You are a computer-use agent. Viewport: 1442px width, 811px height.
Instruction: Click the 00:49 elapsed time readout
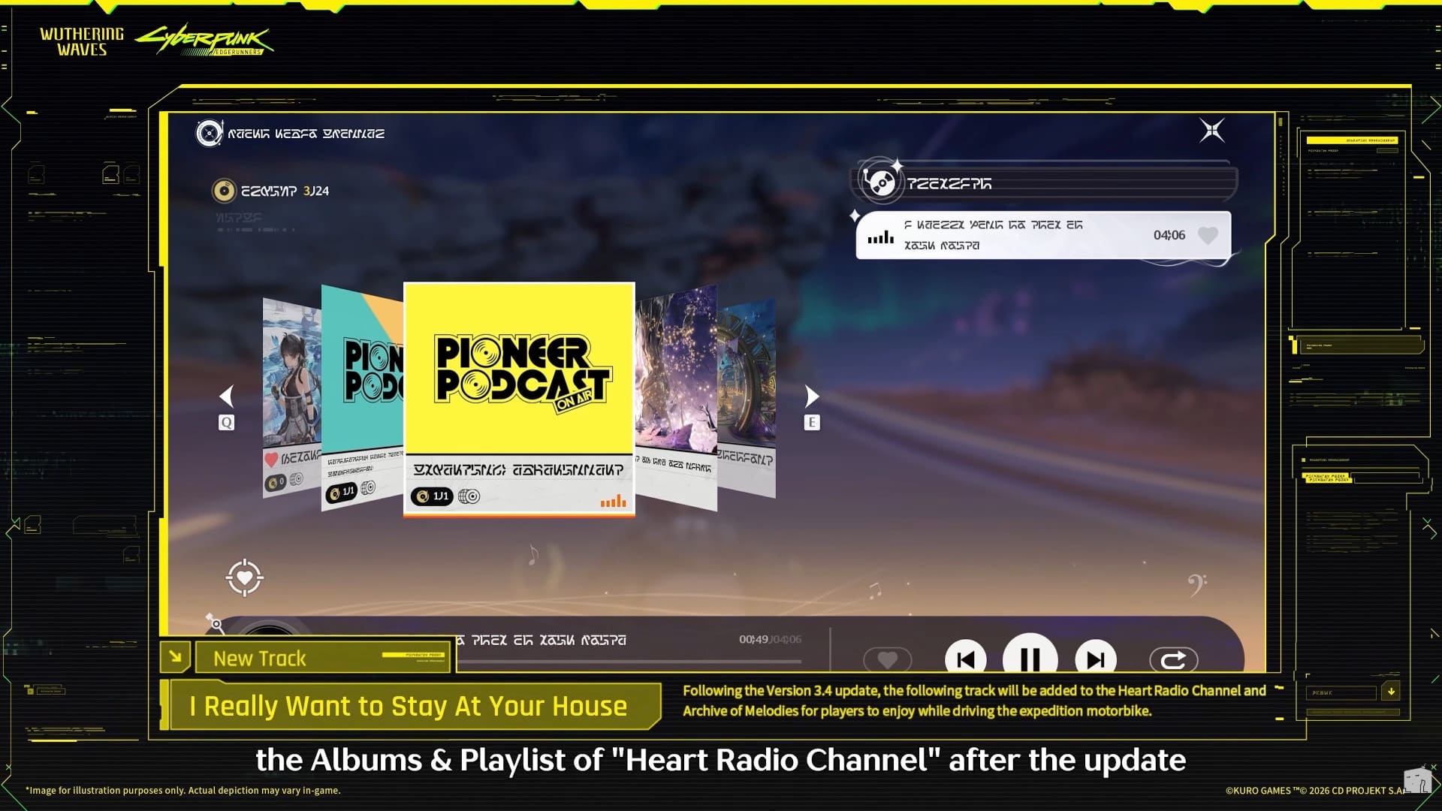click(x=753, y=639)
